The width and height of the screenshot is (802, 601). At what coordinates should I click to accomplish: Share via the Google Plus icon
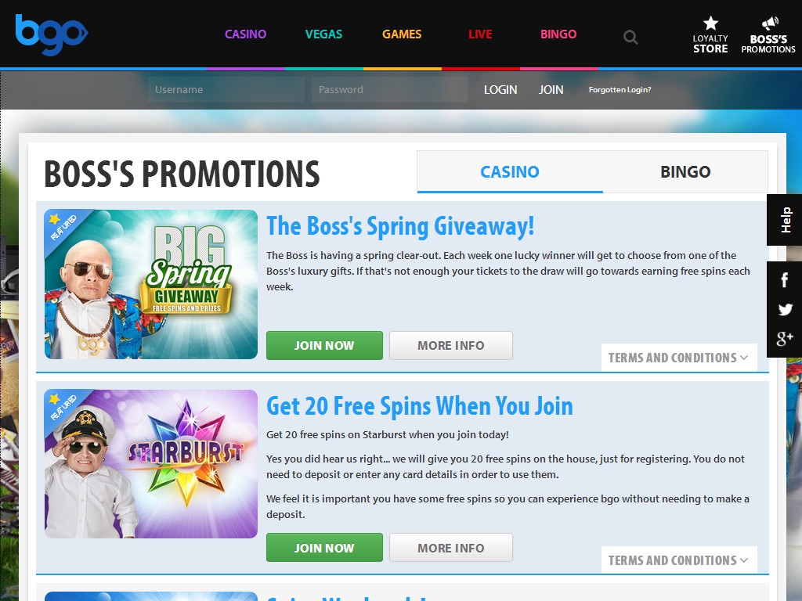point(785,338)
